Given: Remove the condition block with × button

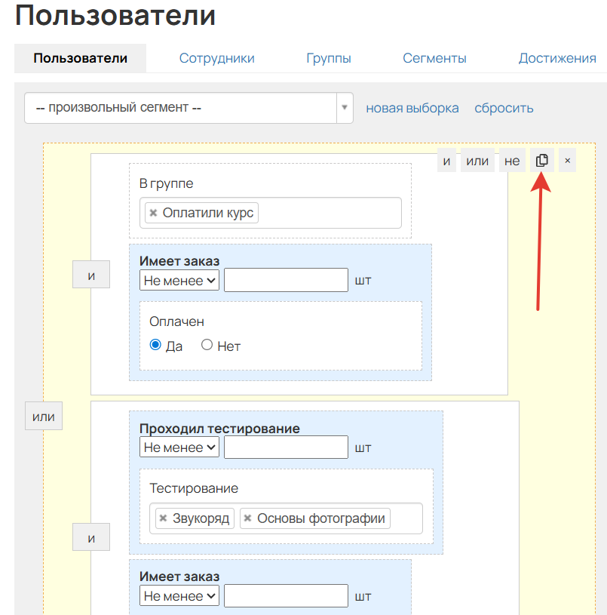Looking at the screenshot, I should tap(567, 161).
